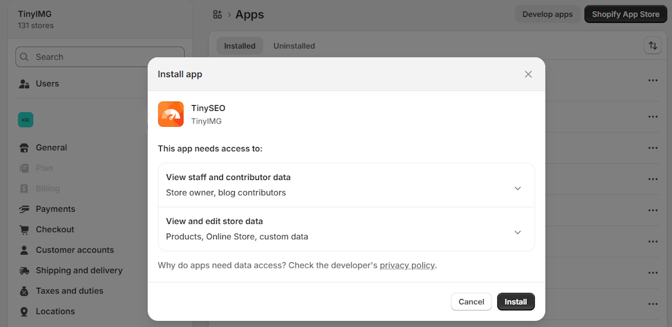
Task: Click the Payments hand icon
Action: 24,209
